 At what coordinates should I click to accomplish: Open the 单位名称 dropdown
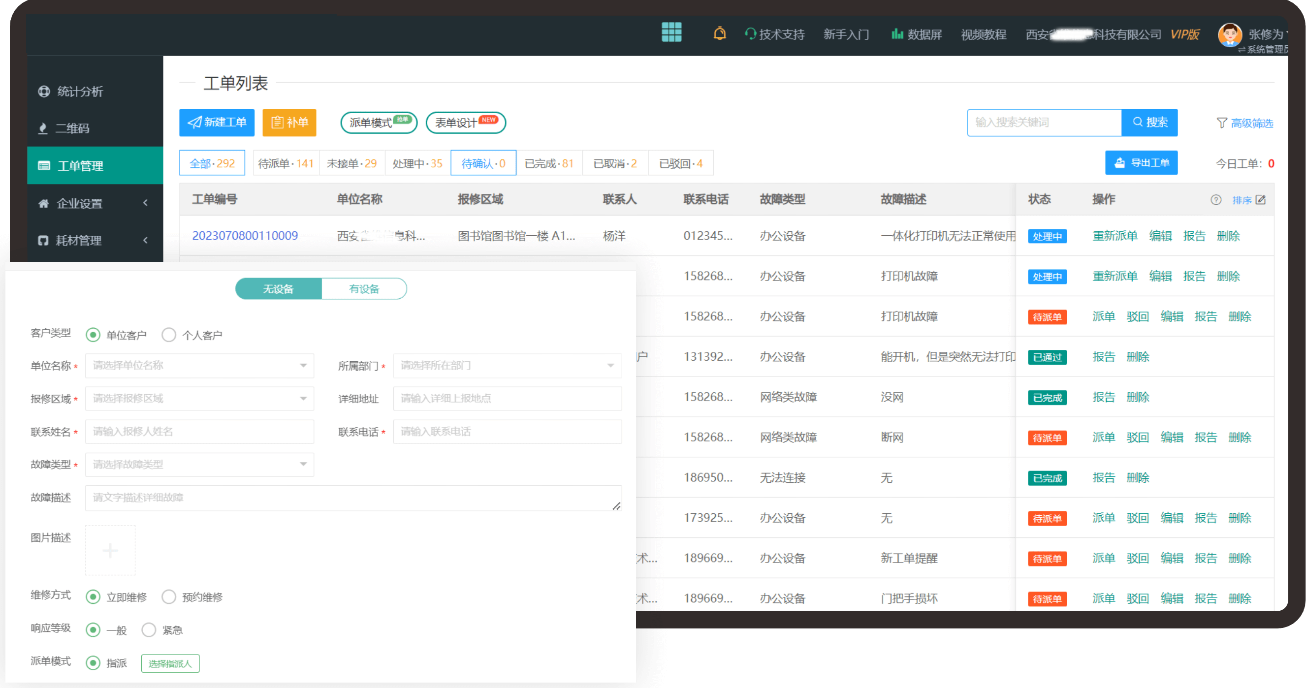tap(199, 366)
